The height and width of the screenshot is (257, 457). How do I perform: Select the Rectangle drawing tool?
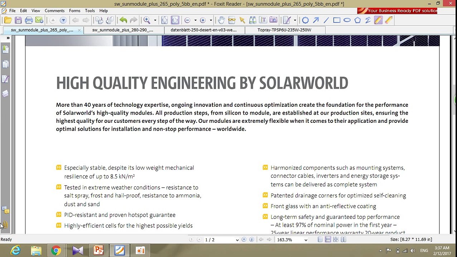tap(337, 20)
